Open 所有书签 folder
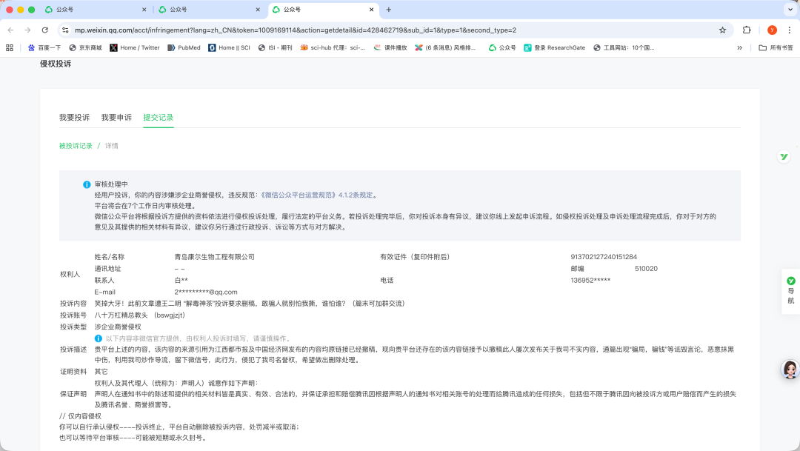The width and height of the screenshot is (800, 451). pos(776,47)
